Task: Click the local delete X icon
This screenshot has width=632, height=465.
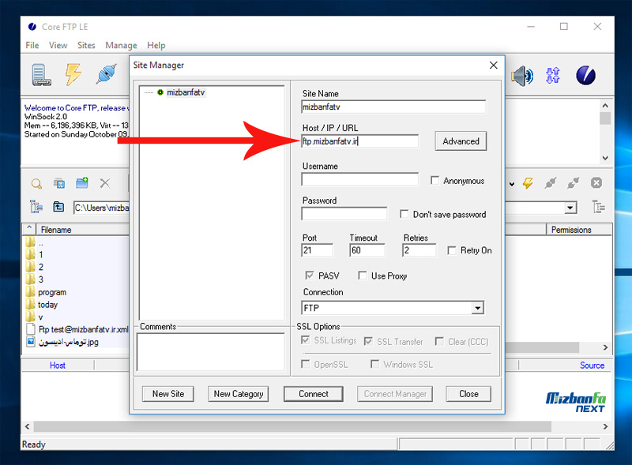Action: tap(105, 183)
